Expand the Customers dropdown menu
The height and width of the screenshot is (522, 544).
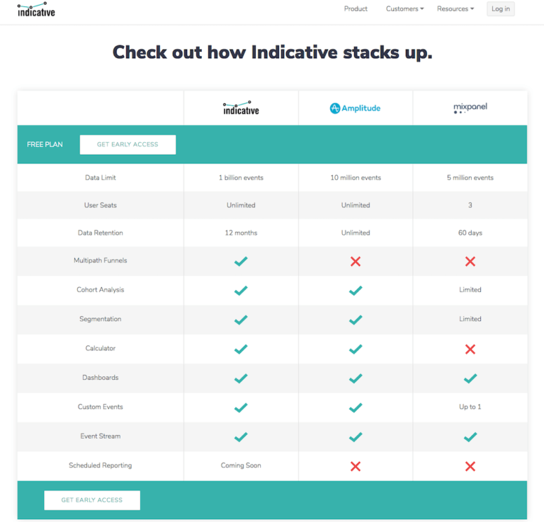pyautogui.click(x=404, y=9)
